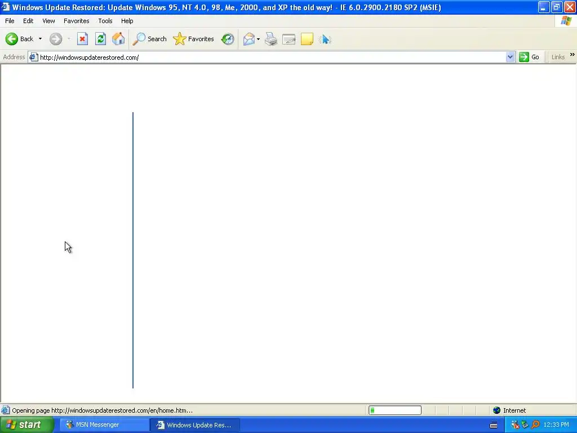The image size is (577, 433).
Task: Restore down the Internet Explorer window
Action: (556, 7)
